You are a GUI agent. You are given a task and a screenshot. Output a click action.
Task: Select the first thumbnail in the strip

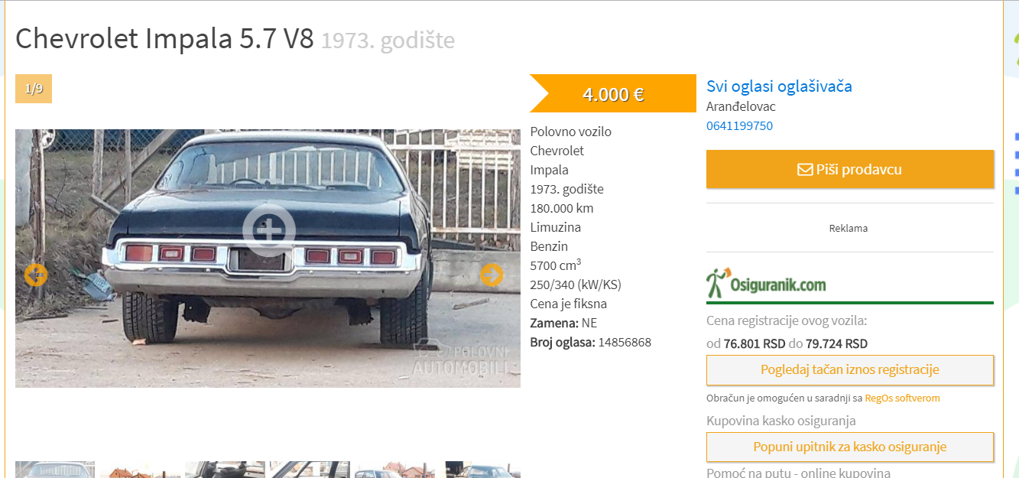pos(55,470)
